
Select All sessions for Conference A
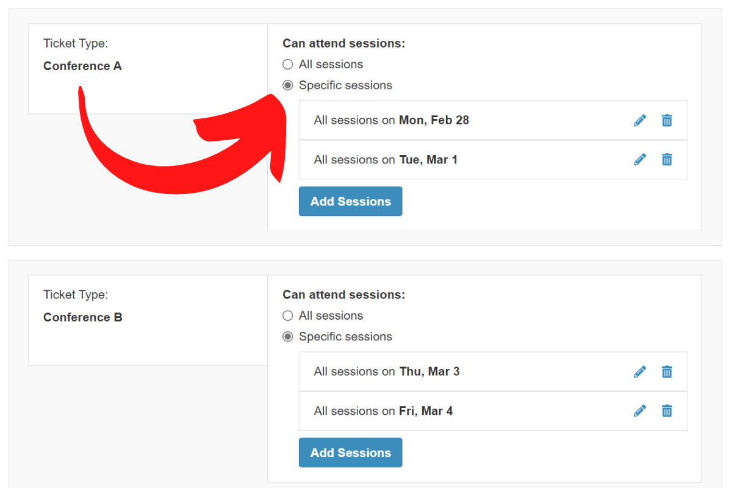[x=288, y=65]
